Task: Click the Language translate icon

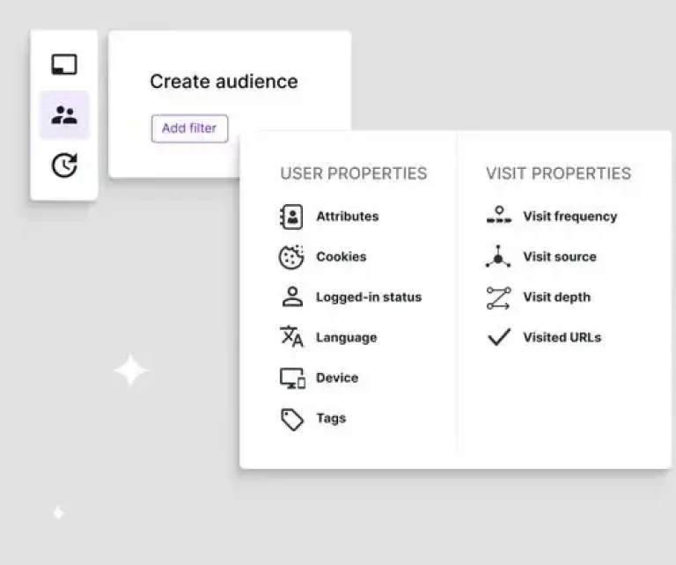Action: point(291,337)
